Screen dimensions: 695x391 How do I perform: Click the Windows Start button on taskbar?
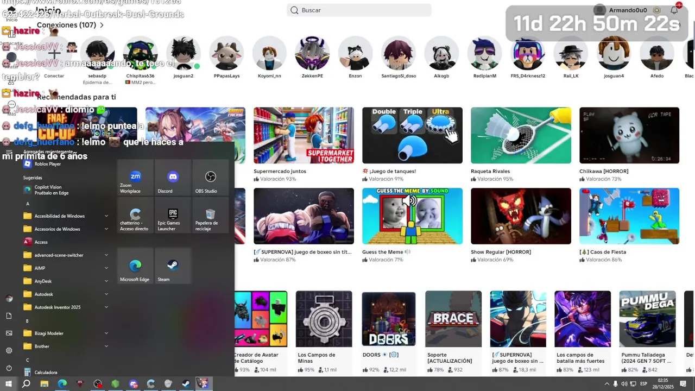tap(9, 384)
